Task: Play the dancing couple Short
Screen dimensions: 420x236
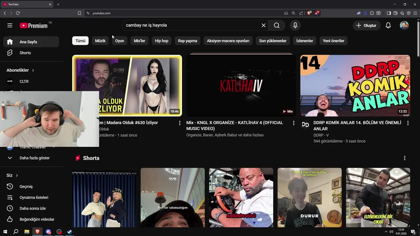Action: (104, 198)
